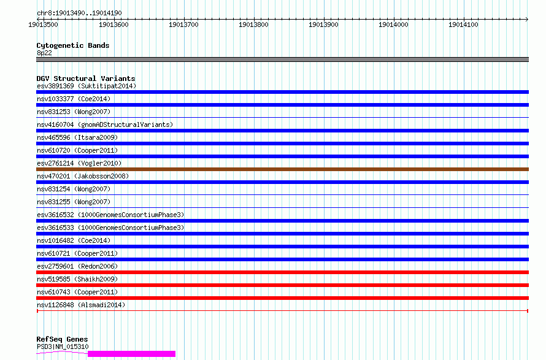Click the esv3891369 (Suktitipat2014) variant label

pyautogui.click(x=87, y=86)
